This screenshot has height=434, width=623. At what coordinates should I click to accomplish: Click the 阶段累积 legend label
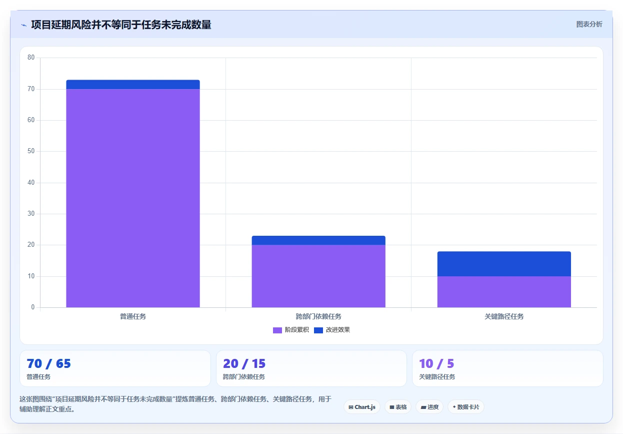pyautogui.click(x=296, y=330)
